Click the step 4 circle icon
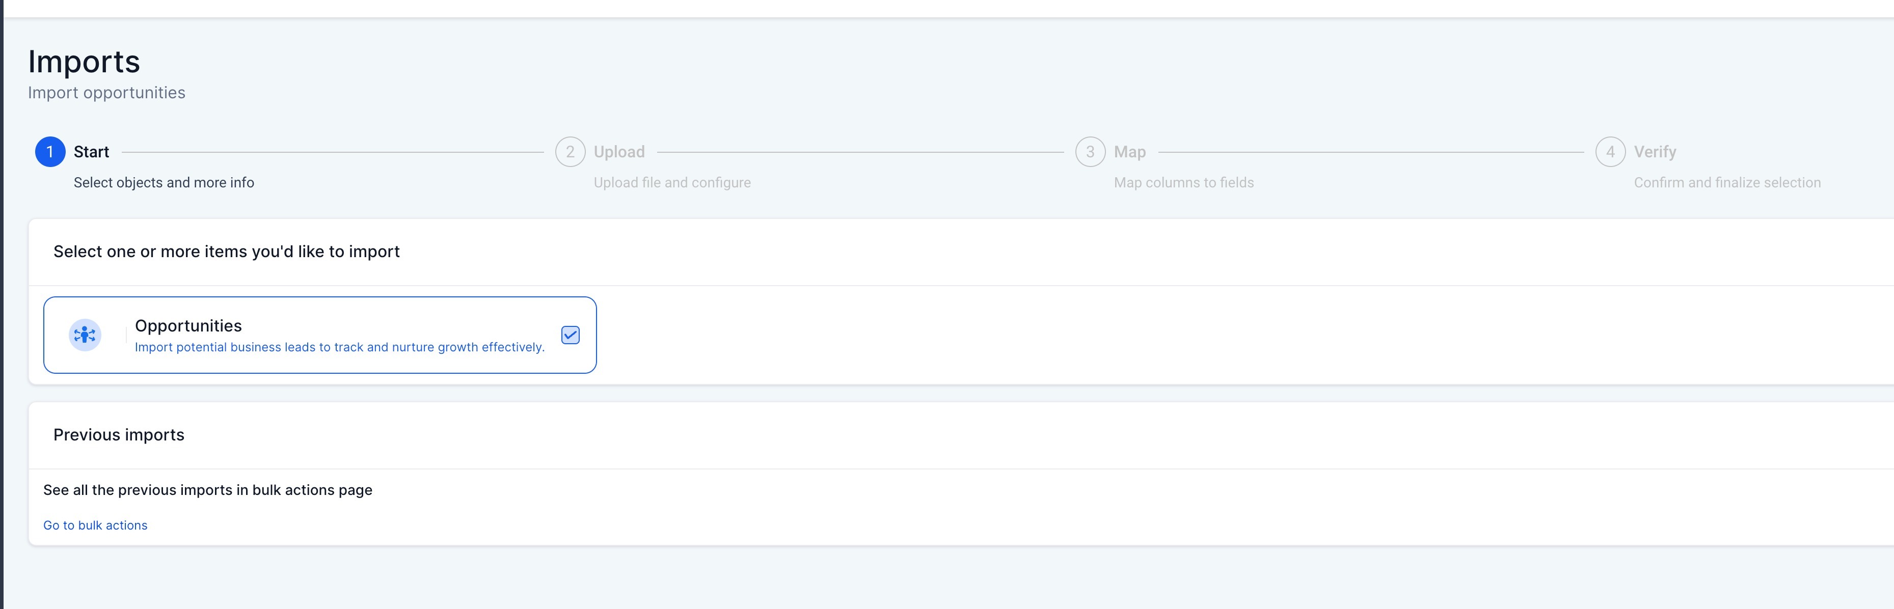This screenshot has width=1894, height=609. [1610, 152]
